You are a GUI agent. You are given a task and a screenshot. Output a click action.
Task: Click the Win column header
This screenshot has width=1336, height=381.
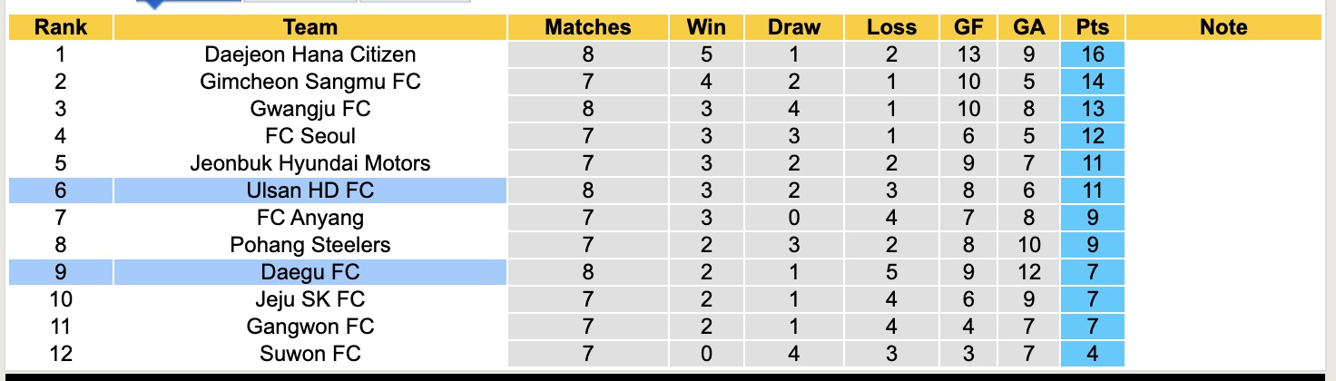coord(706,27)
